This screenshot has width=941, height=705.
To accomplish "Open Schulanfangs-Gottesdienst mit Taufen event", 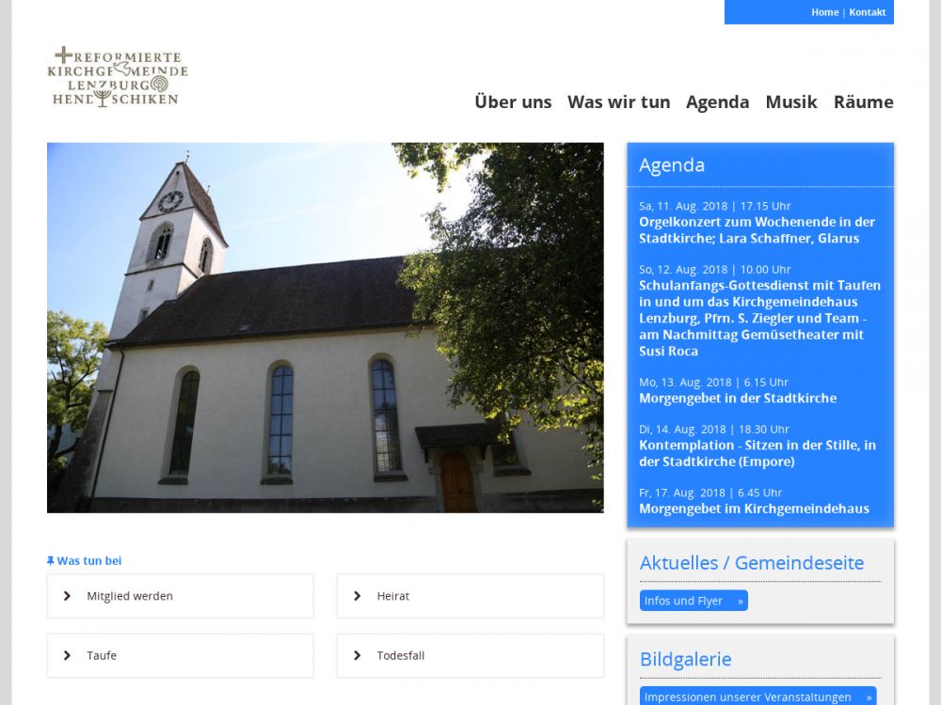I will [759, 318].
